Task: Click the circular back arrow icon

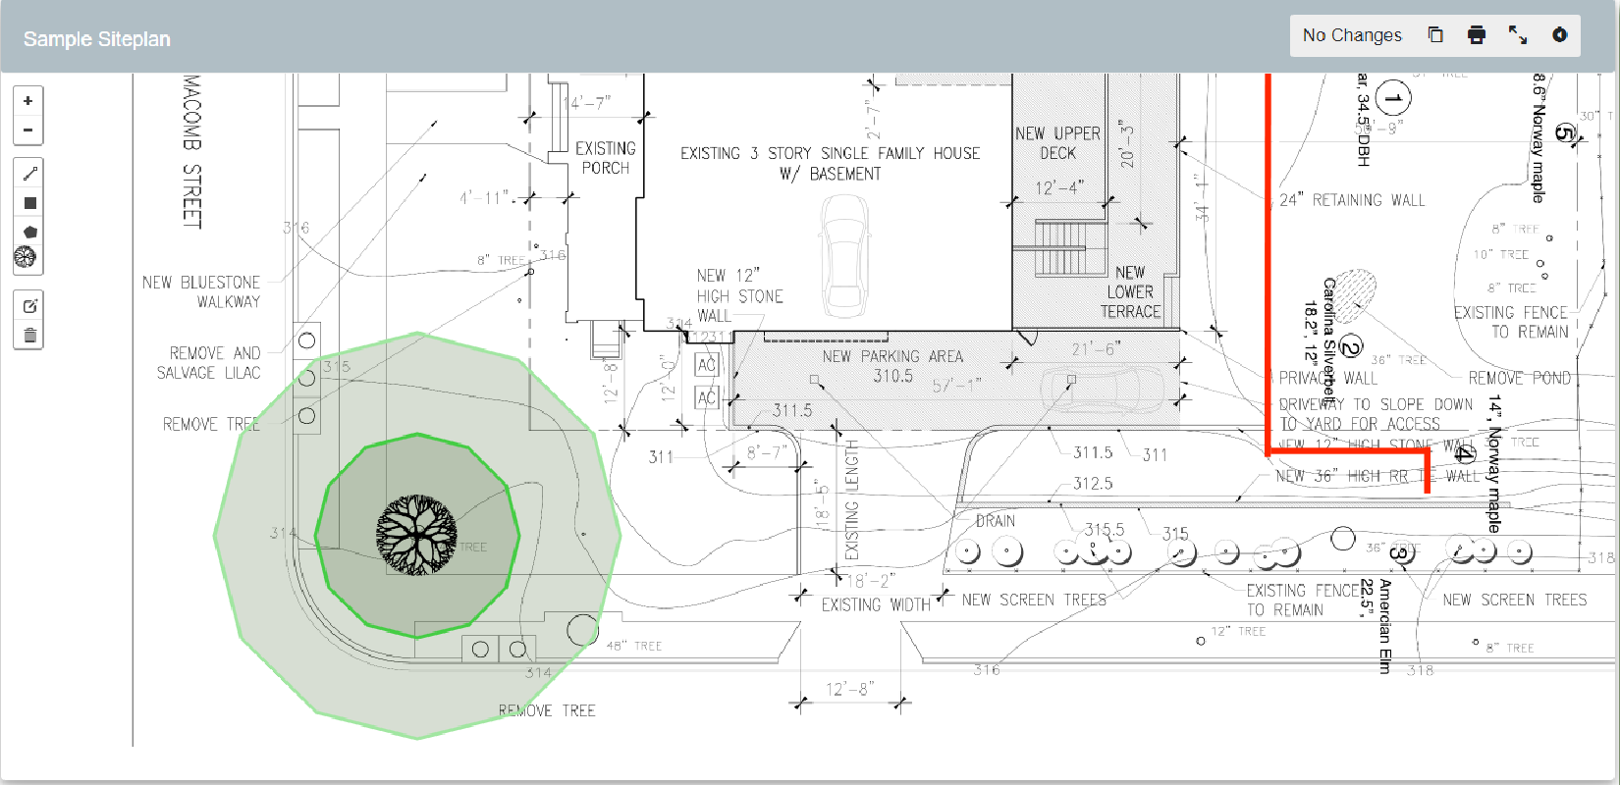Action: point(1559,35)
